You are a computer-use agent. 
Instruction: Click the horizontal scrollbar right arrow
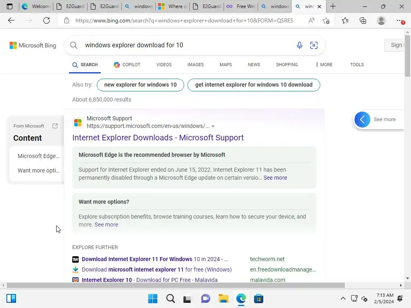[401, 285]
